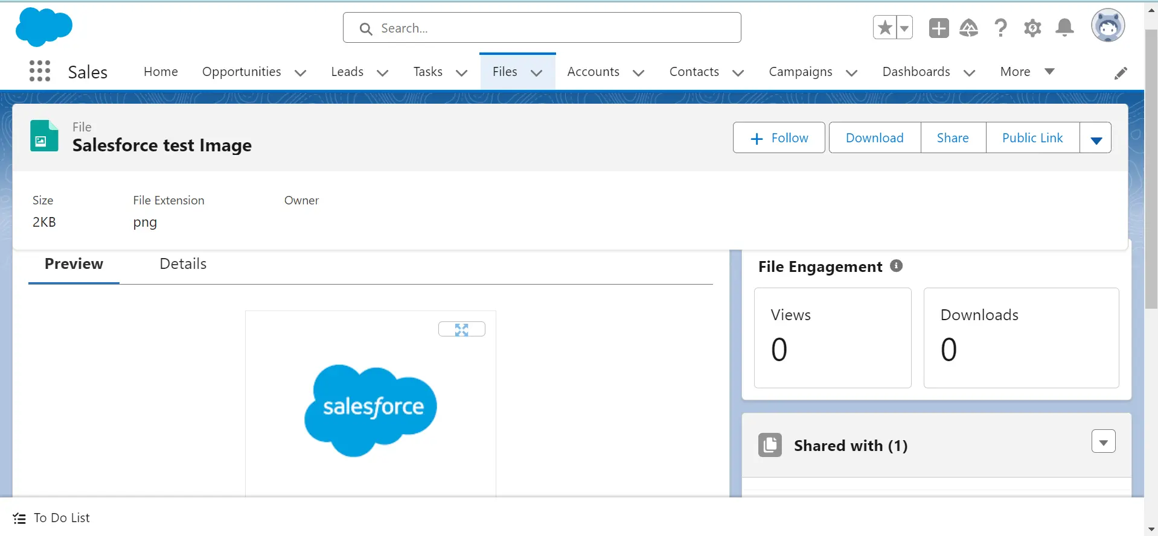Open the Setup gear menu
1158x536 pixels.
pyautogui.click(x=1032, y=28)
